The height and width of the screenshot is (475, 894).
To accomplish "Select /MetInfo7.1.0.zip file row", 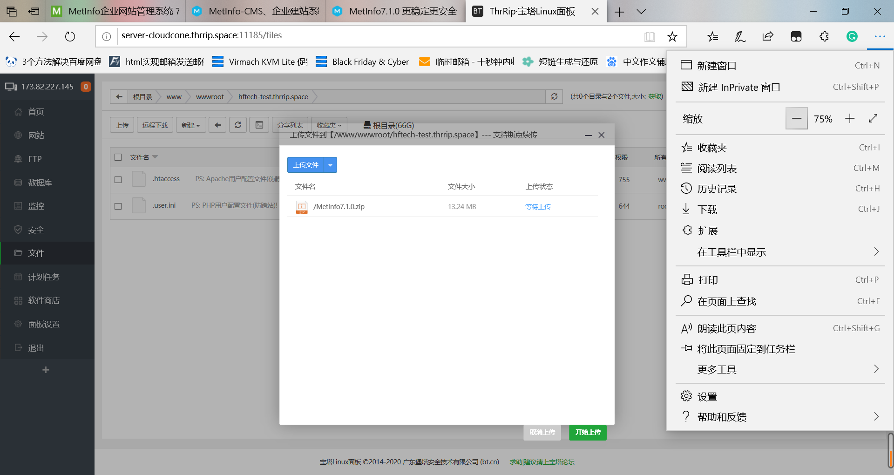I will tap(442, 207).
